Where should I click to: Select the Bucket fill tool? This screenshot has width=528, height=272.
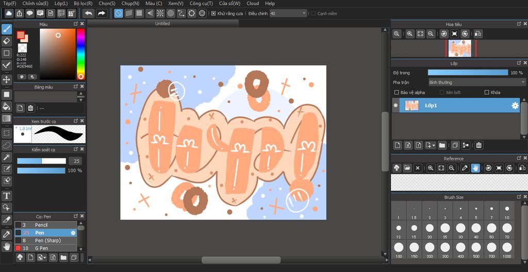[7, 106]
